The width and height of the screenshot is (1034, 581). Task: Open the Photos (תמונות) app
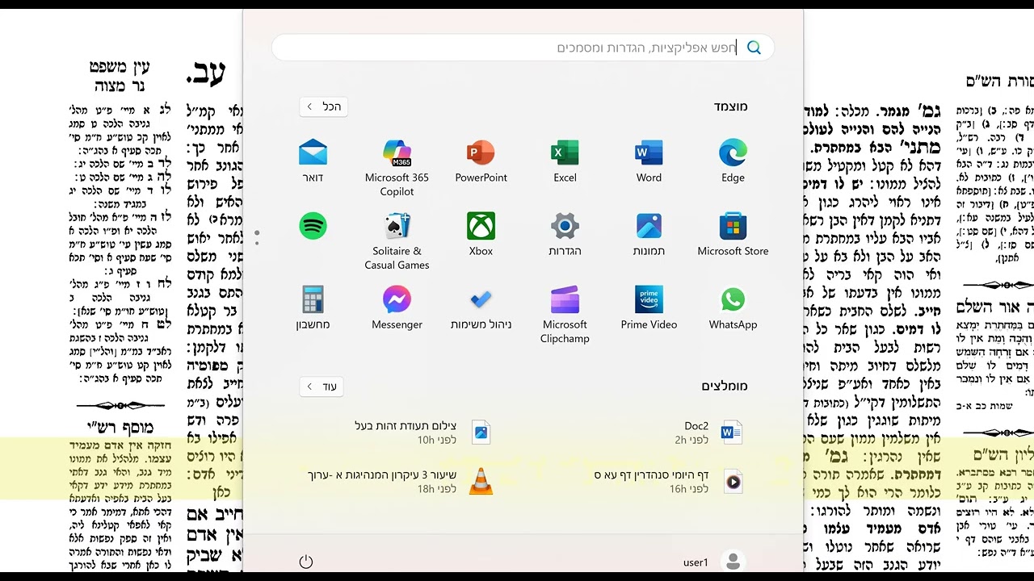click(649, 235)
